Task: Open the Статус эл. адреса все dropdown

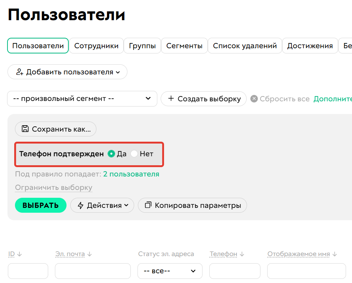Action: point(170,270)
